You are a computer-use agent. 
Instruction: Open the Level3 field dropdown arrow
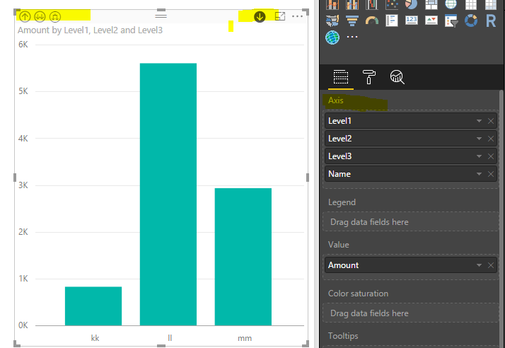coord(479,156)
